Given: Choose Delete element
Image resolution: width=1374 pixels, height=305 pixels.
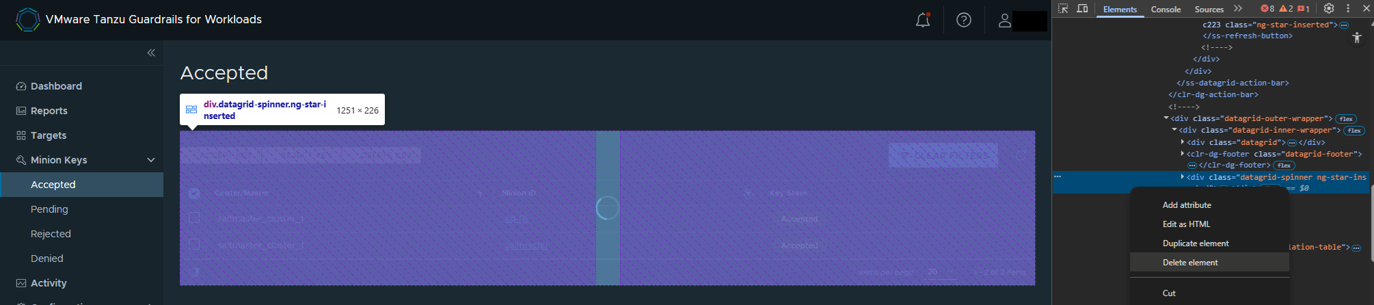Looking at the screenshot, I should [1209, 263].
